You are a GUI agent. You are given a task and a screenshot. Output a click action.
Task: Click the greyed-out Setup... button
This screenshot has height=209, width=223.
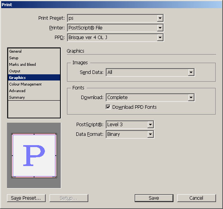(69, 198)
